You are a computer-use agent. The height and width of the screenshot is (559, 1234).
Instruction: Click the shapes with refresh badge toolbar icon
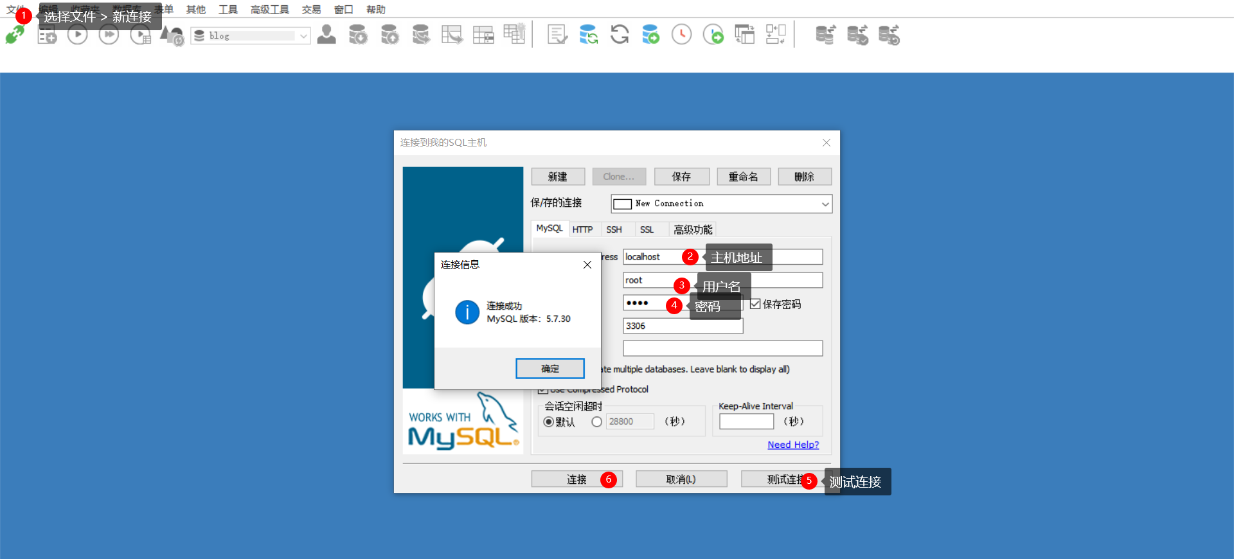[172, 35]
